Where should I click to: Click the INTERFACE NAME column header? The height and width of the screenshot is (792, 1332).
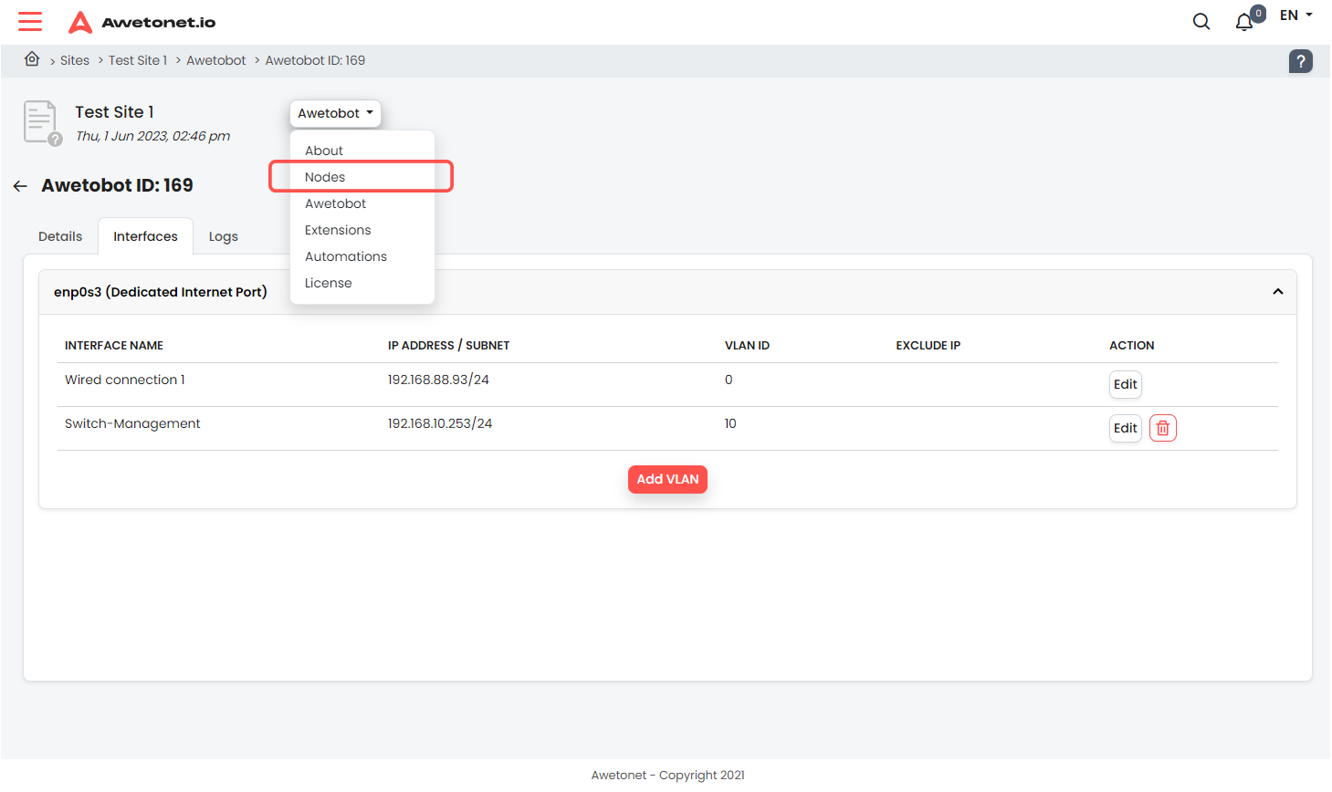[x=114, y=345]
